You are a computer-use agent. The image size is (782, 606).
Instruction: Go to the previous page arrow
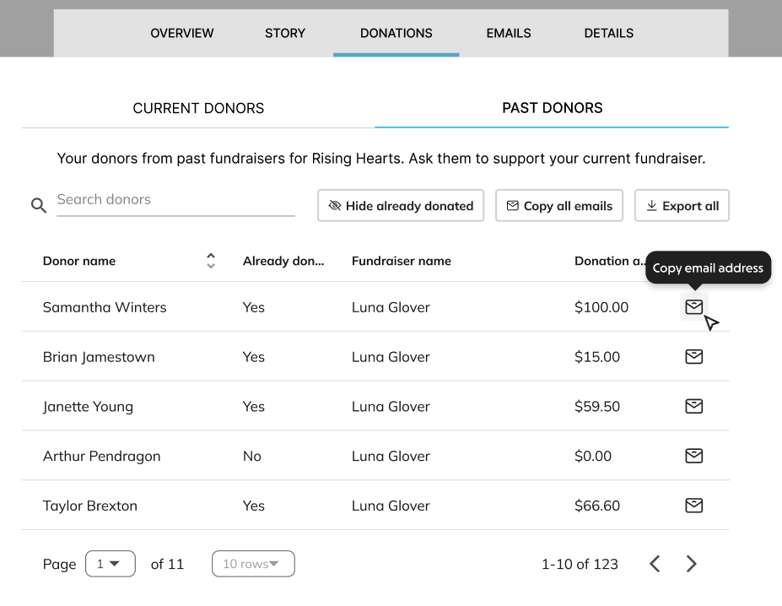click(655, 564)
